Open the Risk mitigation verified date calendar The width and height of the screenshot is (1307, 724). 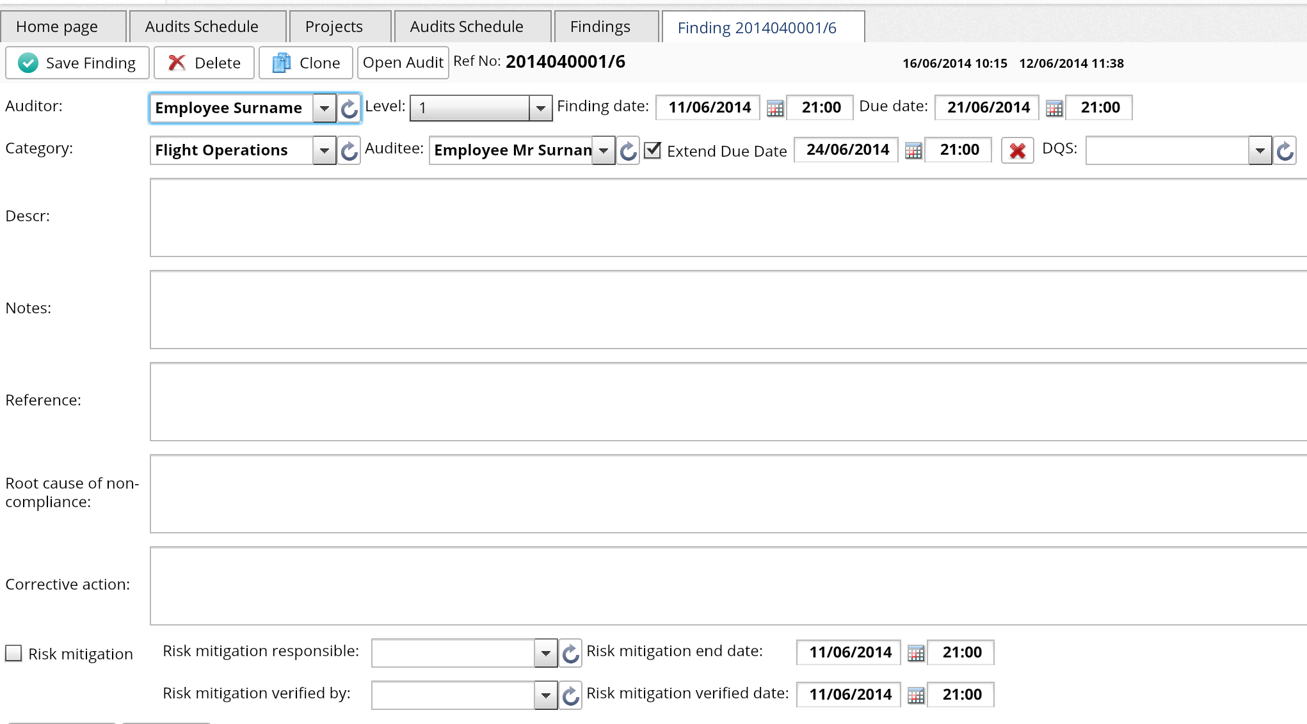916,695
